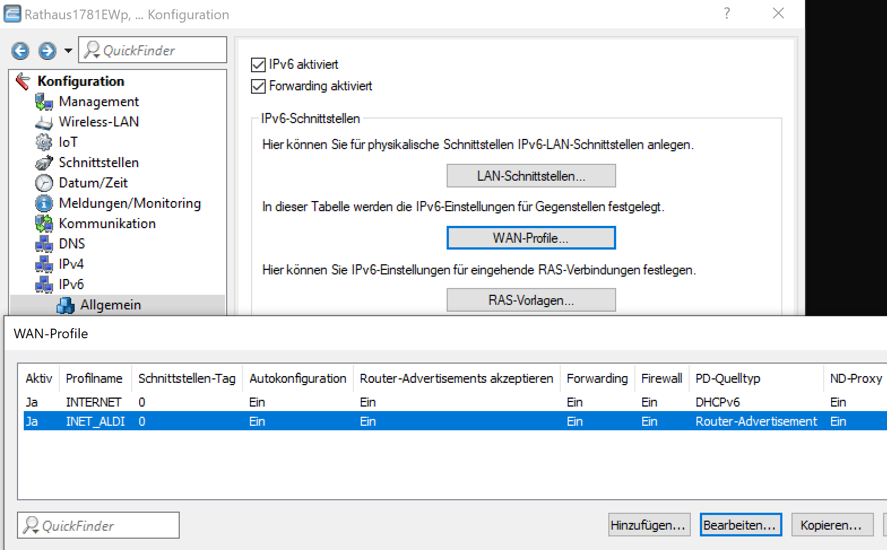
Task: Click the help question mark in title bar
Action: point(727,14)
